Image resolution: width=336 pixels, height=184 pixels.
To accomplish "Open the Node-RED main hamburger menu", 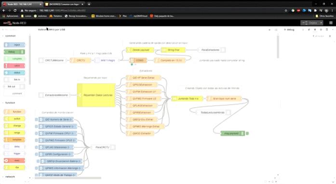I will [x=331, y=23].
